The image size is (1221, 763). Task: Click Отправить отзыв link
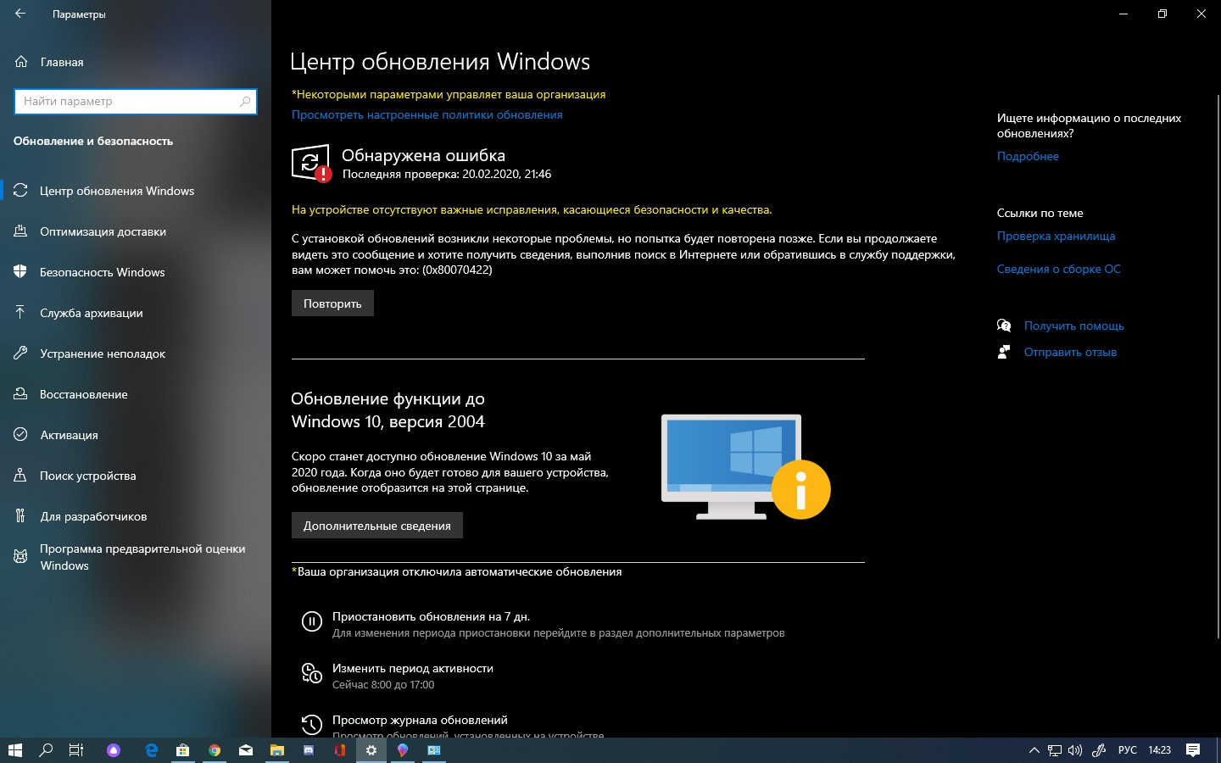[x=1070, y=352]
